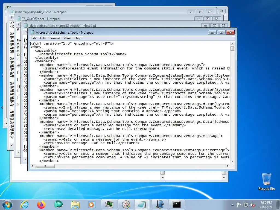Screen dimensions: 280x210
Task: Open the Edit menu in Notepad
Action: (x=43, y=38)
